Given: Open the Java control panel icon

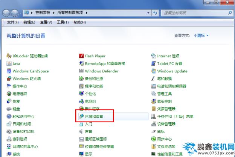Looking at the screenshot, I should 9,63.
